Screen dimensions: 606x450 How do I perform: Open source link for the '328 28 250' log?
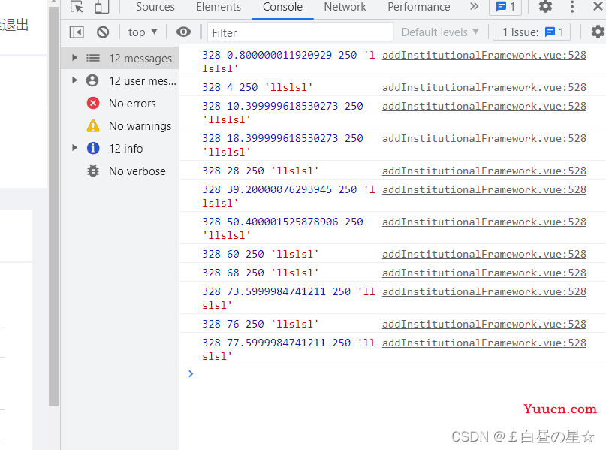(x=484, y=171)
